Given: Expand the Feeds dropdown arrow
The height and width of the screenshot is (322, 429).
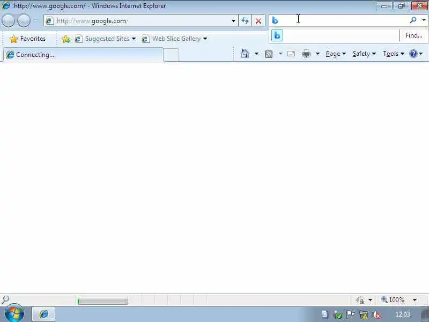Looking at the screenshot, I should click(280, 54).
